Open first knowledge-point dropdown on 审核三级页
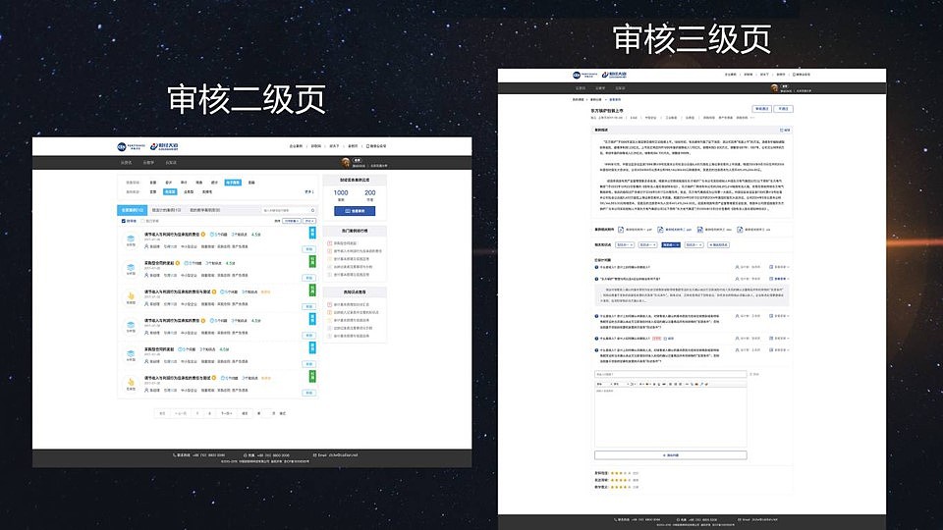 625,244
